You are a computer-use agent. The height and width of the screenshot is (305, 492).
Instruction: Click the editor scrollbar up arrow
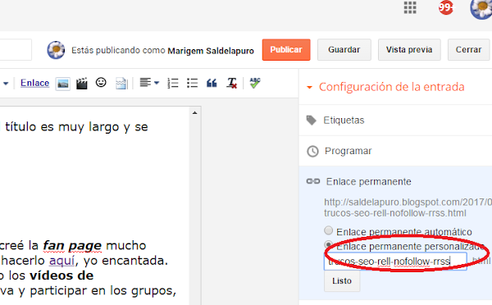pos(195,112)
